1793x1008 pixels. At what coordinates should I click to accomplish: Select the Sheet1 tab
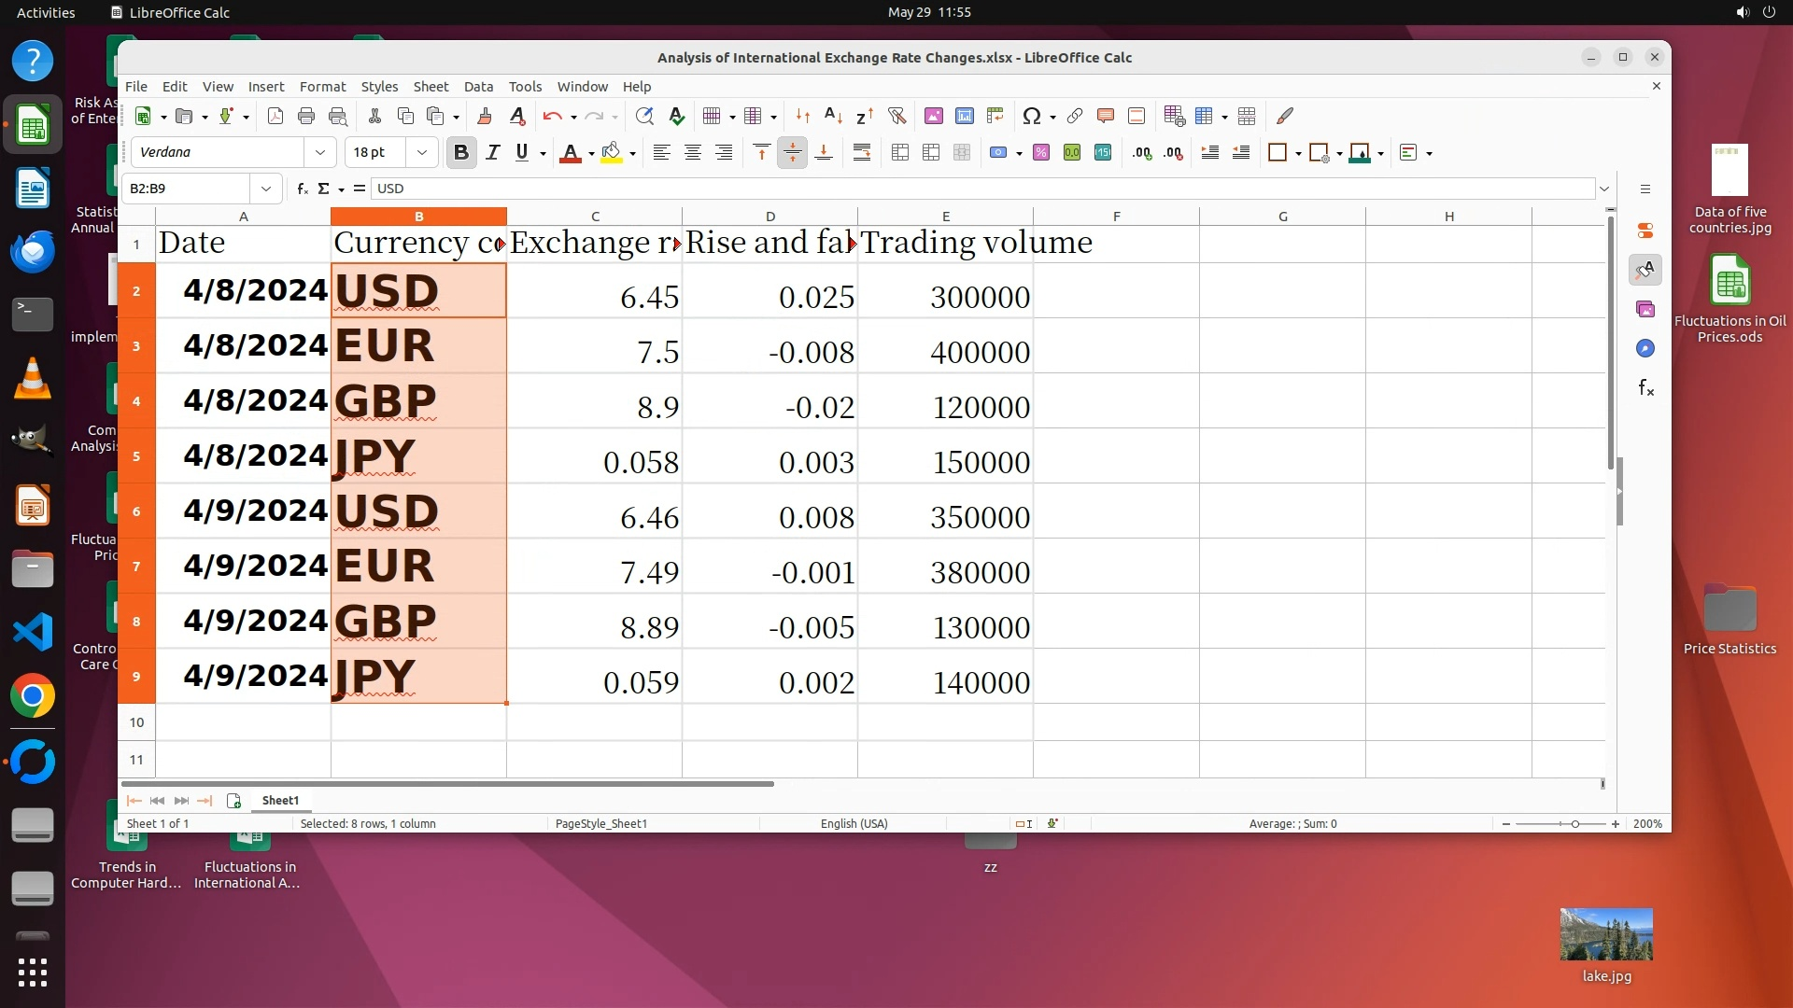coord(280,800)
